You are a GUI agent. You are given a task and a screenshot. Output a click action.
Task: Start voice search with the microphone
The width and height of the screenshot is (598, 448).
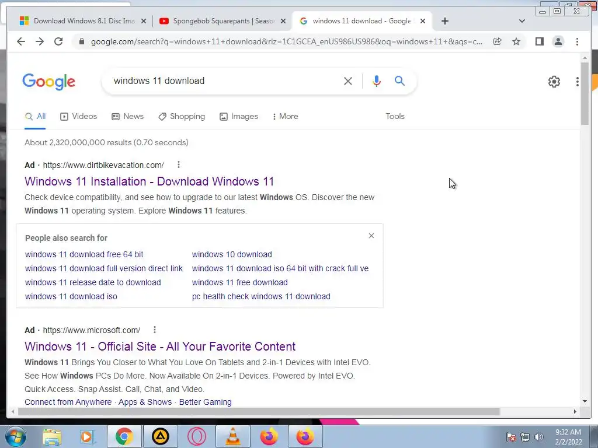377,80
